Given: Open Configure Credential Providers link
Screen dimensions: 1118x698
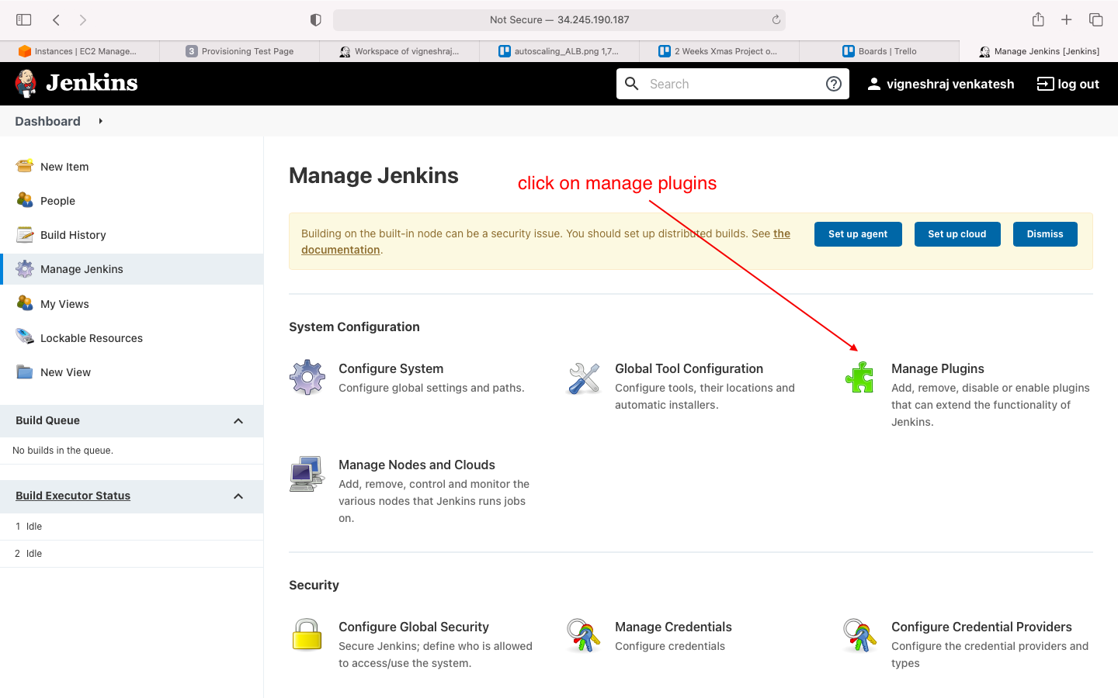Looking at the screenshot, I should pyautogui.click(x=981, y=627).
